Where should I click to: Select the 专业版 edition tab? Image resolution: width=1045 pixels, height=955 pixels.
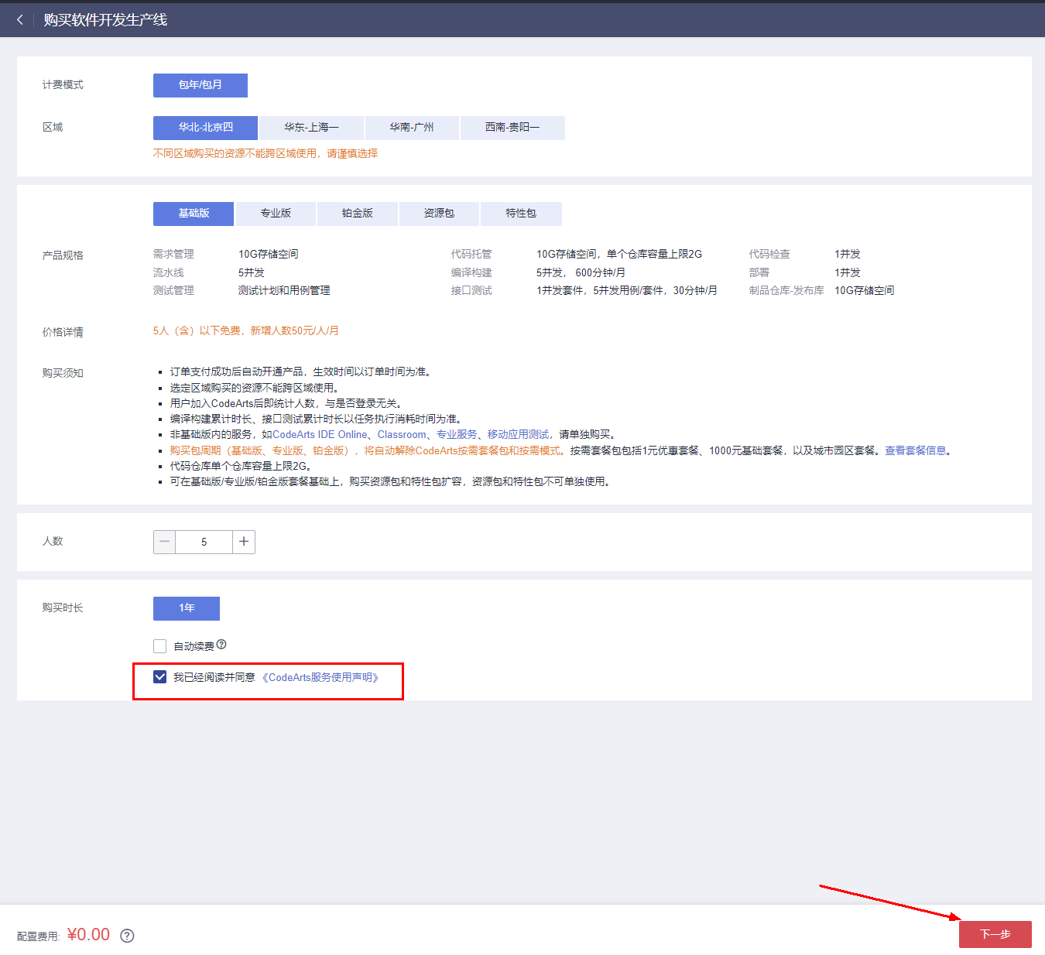point(276,214)
